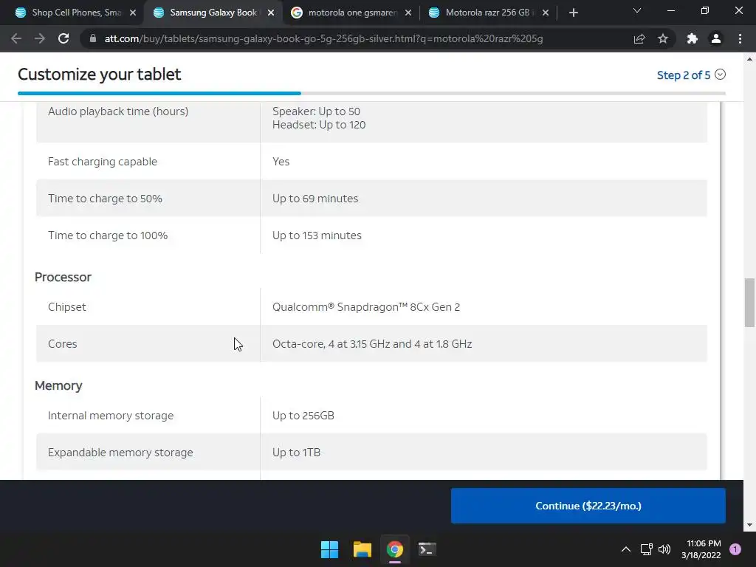Reload the current AT&T page

(63, 38)
